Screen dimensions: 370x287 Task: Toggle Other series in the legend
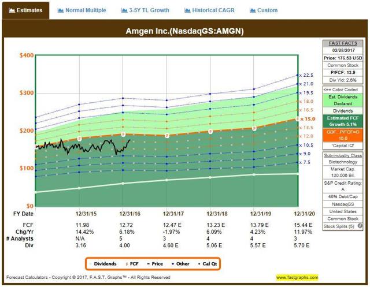[180, 264]
